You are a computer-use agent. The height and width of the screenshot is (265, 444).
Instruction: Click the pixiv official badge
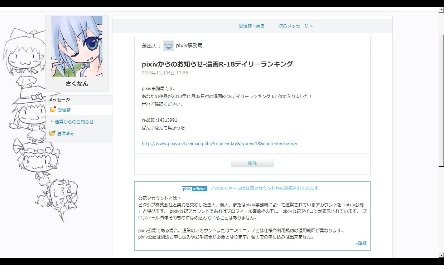(x=194, y=189)
